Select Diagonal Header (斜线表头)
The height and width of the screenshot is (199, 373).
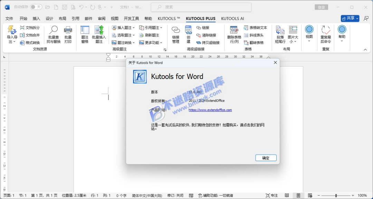pos(254,35)
